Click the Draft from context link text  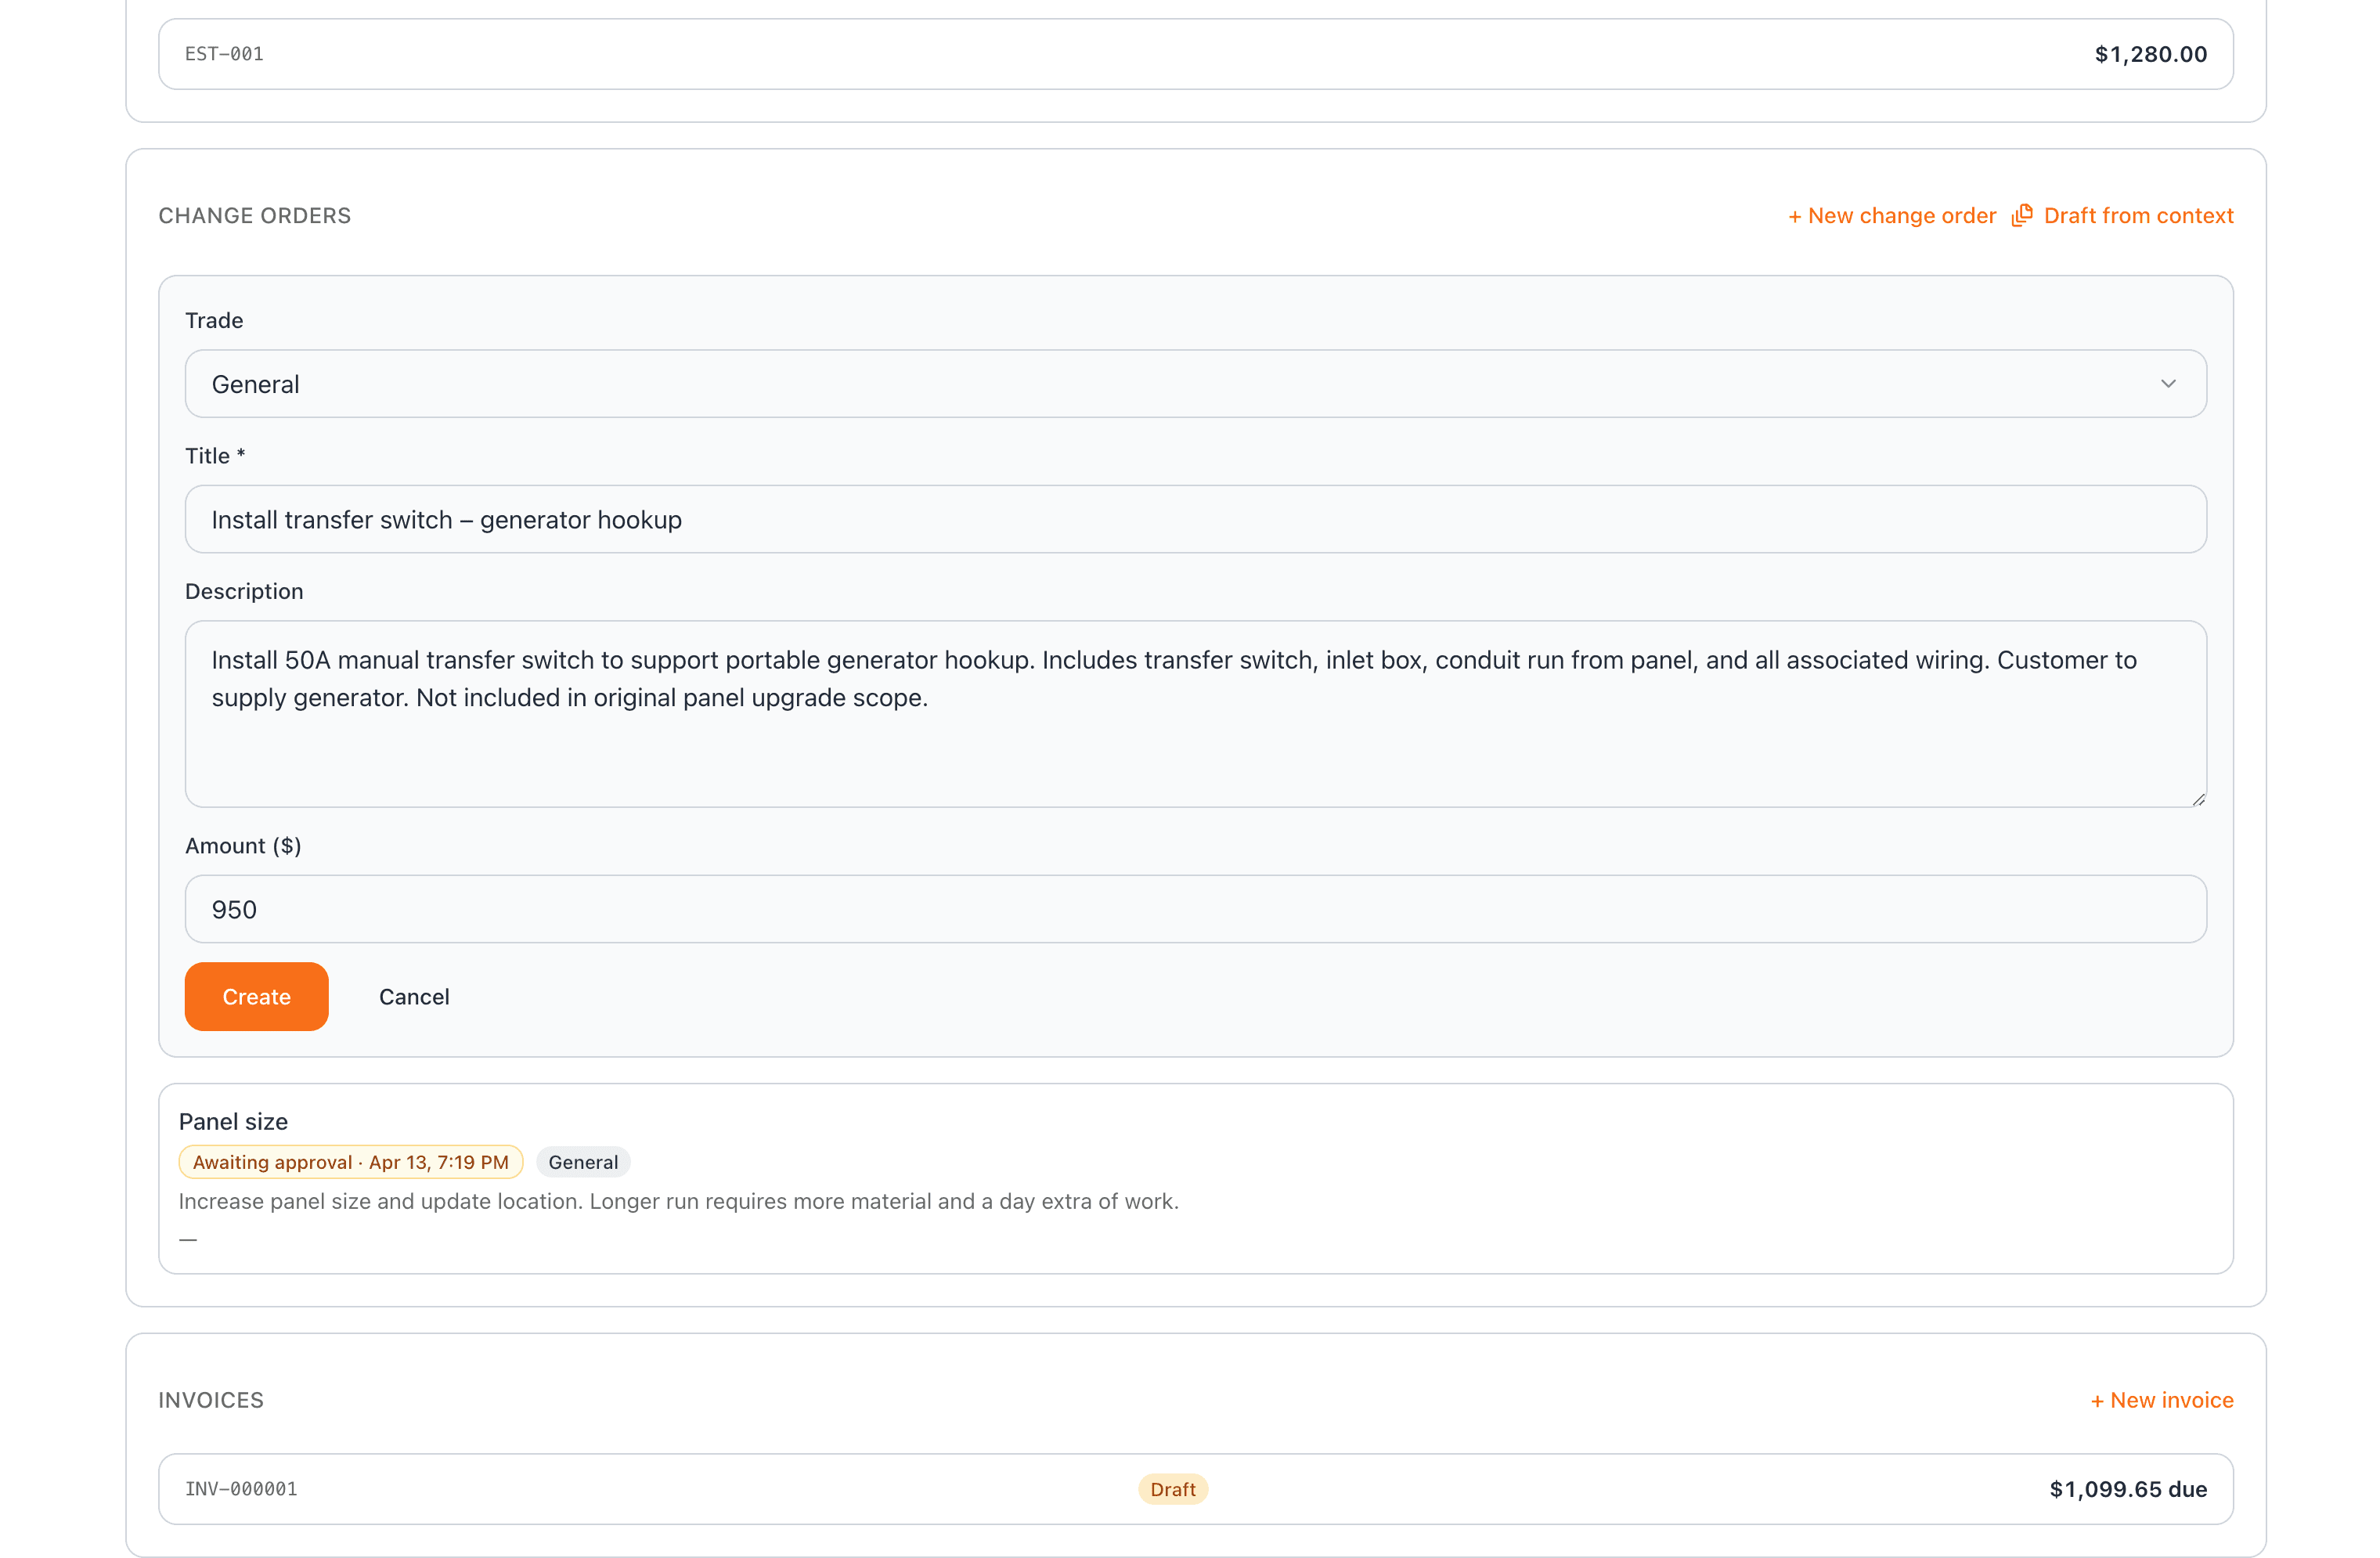(x=2138, y=216)
